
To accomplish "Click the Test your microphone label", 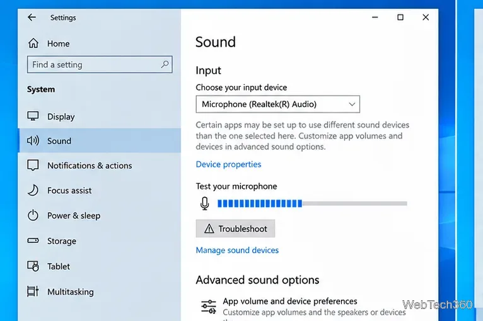I will tap(236, 186).
